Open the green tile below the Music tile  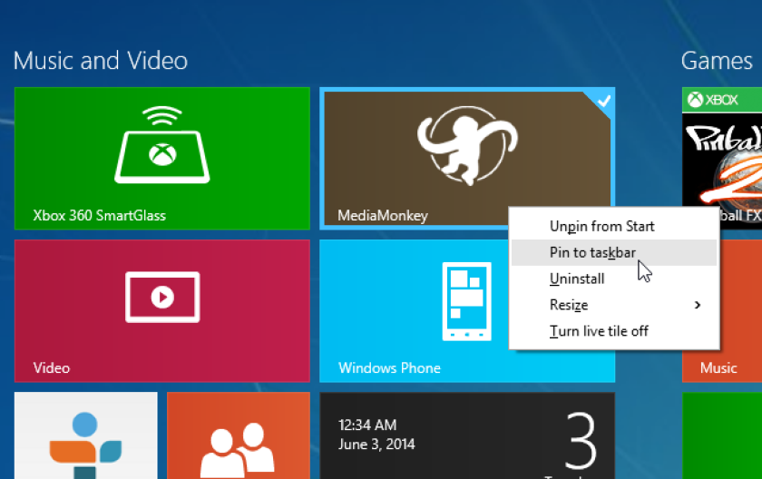(x=722, y=435)
